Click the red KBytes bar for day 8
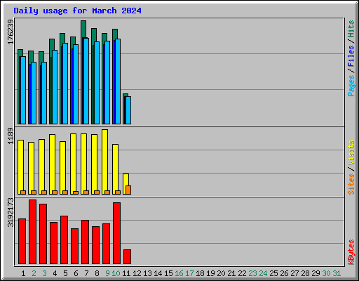359x281 pixels. point(95,245)
